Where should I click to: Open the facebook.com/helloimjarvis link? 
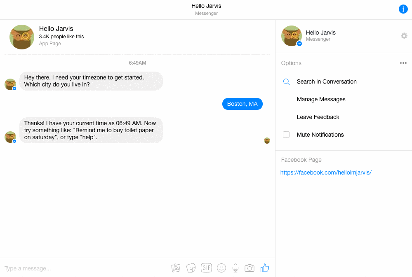coord(326,172)
